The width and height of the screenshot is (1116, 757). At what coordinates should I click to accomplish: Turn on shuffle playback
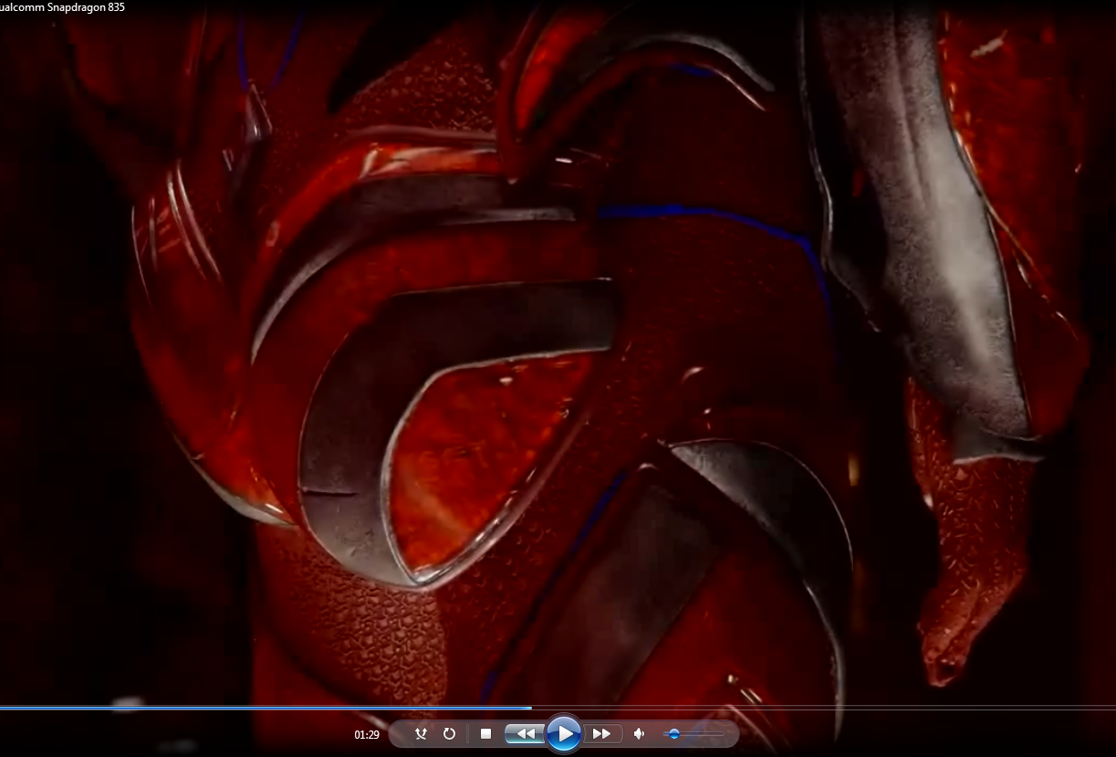(421, 733)
